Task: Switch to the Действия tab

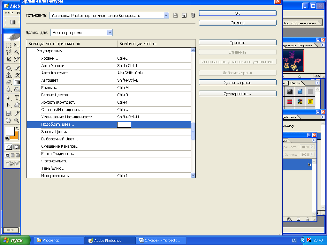Action: point(289,117)
